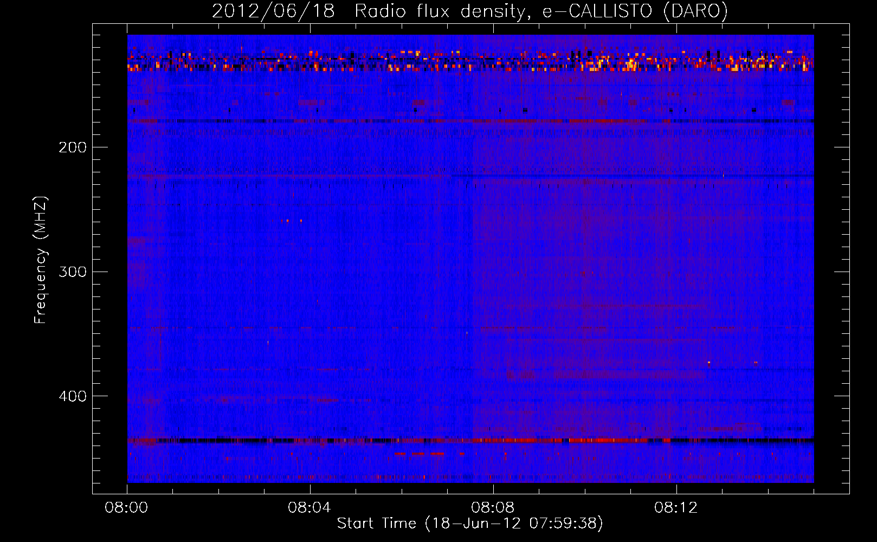The height and width of the screenshot is (542, 877).
Task: Click the 08:12 time tick label
Action: 676,508
